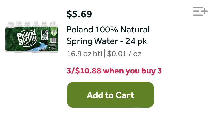Click the Add to Cart button text
Viewport: 217px width, 114px height.
[x=111, y=95]
